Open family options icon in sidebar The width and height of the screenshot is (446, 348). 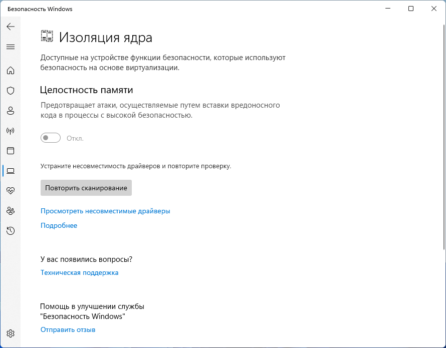tap(11, 211)
